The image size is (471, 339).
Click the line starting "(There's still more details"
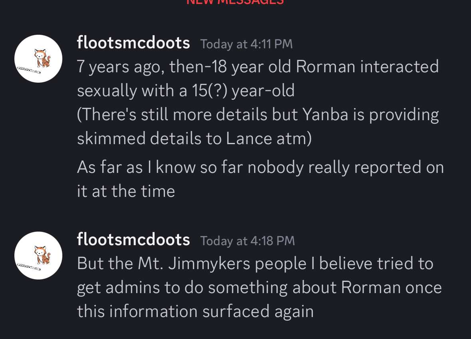tap(258, 115)
